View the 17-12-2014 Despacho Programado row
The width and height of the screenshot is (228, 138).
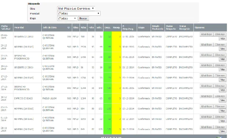pos(223,90)
